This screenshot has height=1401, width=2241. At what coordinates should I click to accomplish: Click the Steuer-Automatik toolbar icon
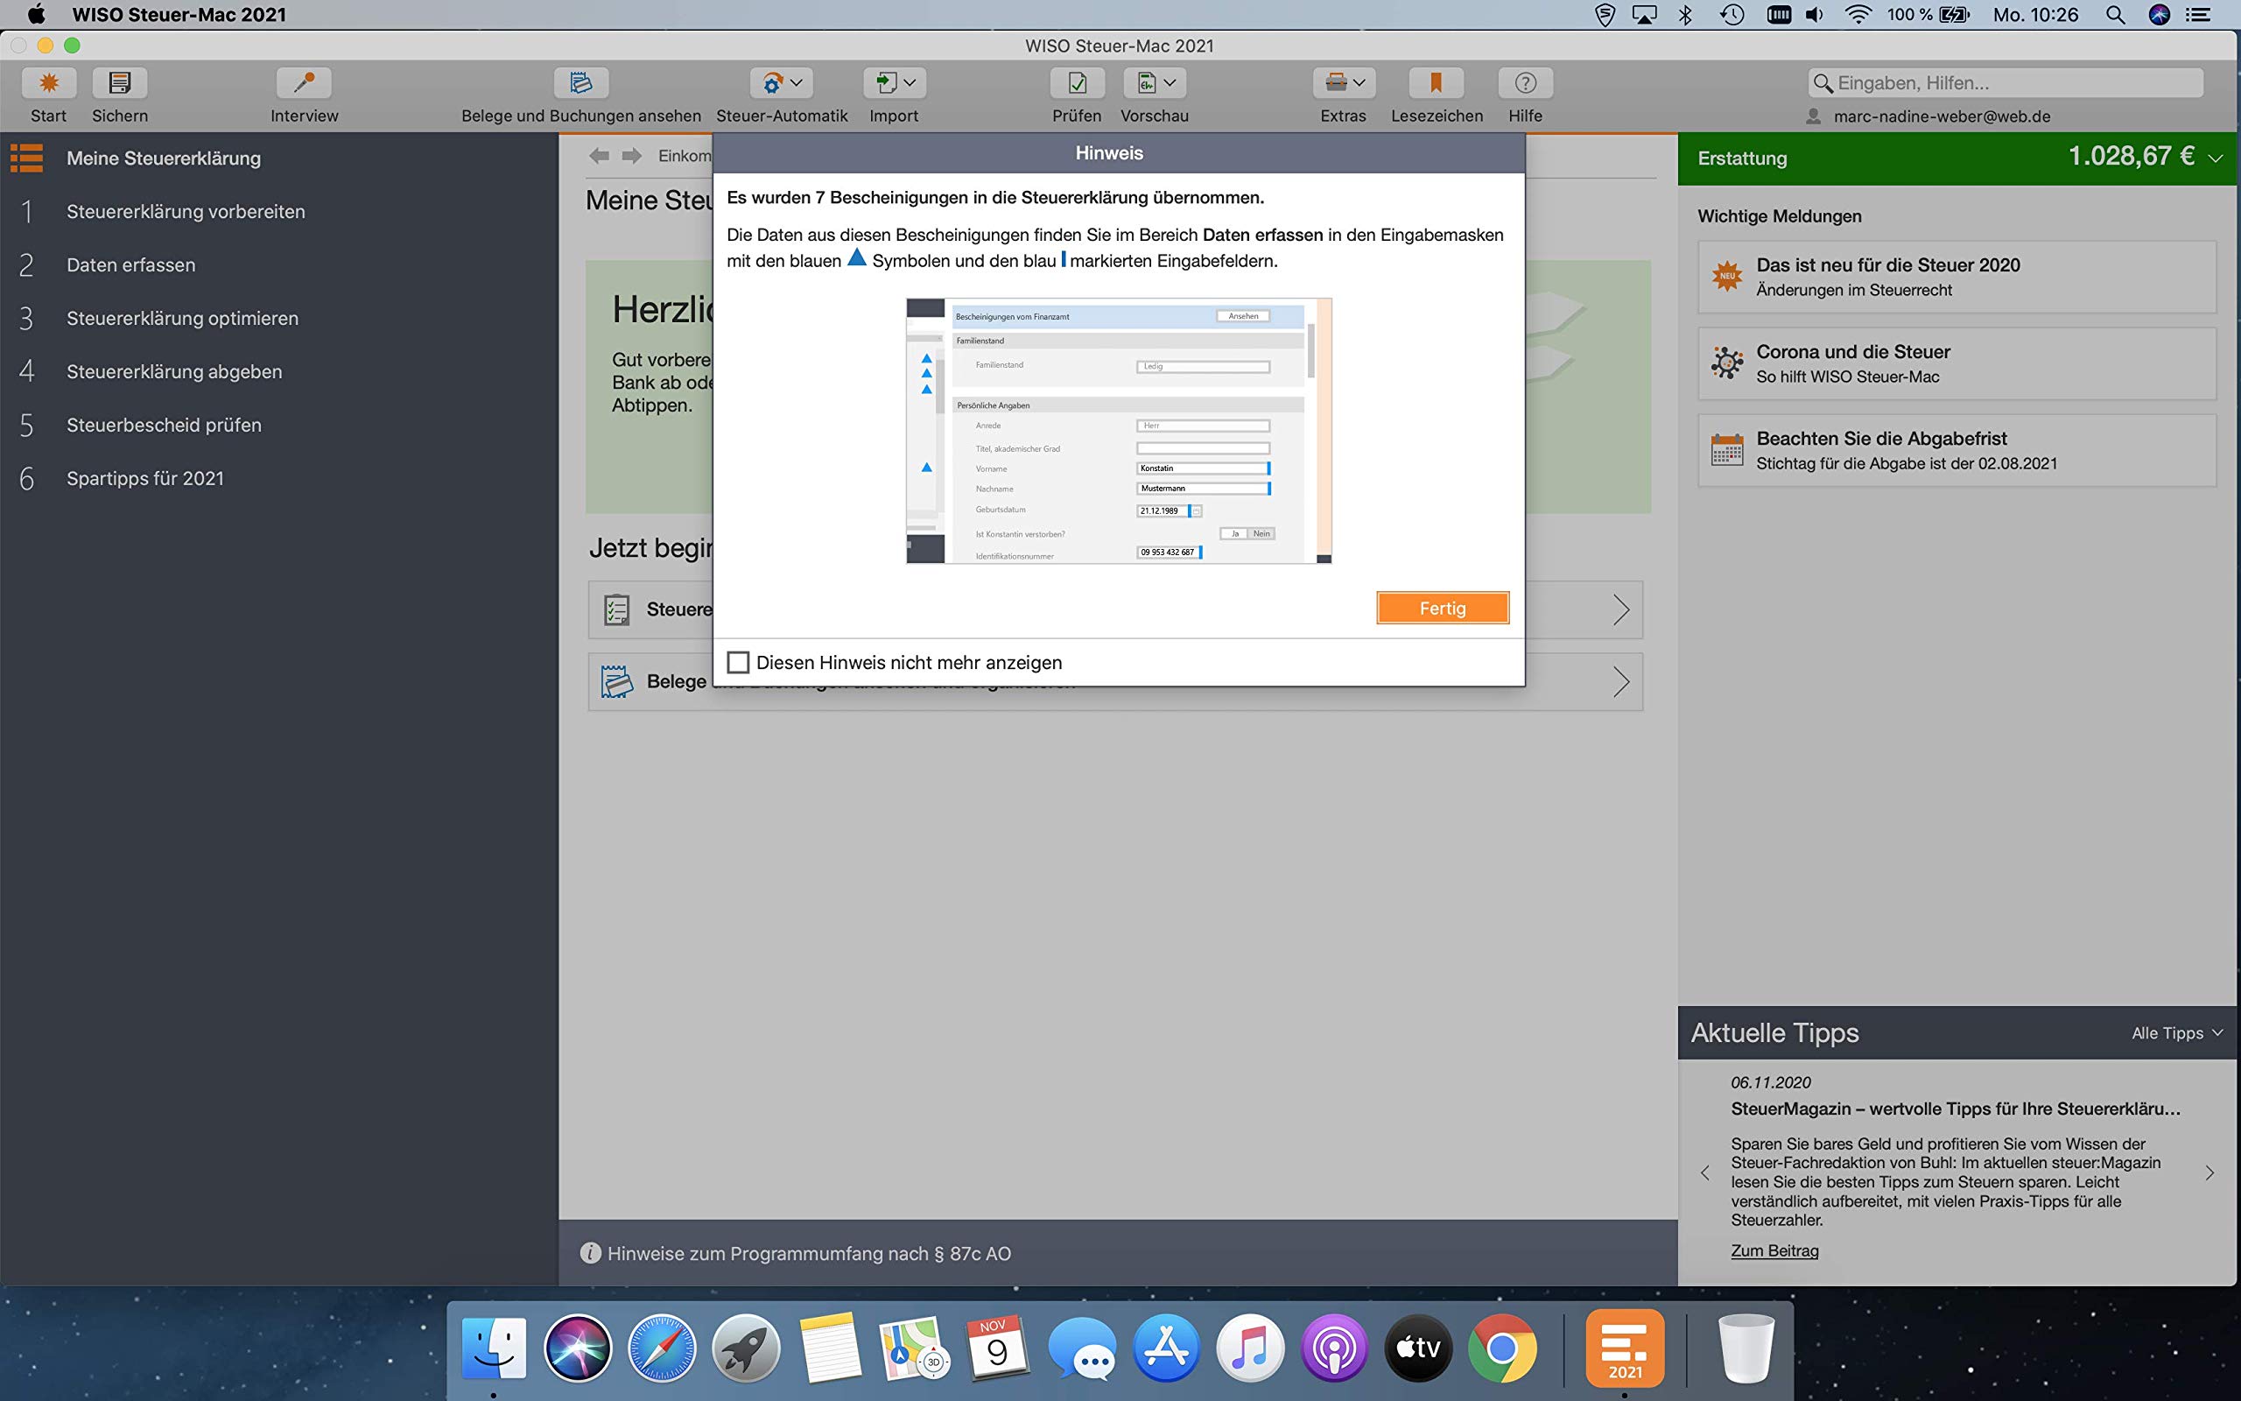tap(772, 83)
